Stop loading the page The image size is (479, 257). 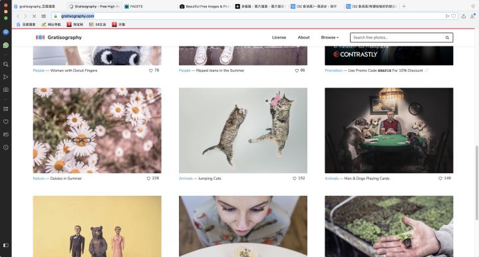(34, 16)
